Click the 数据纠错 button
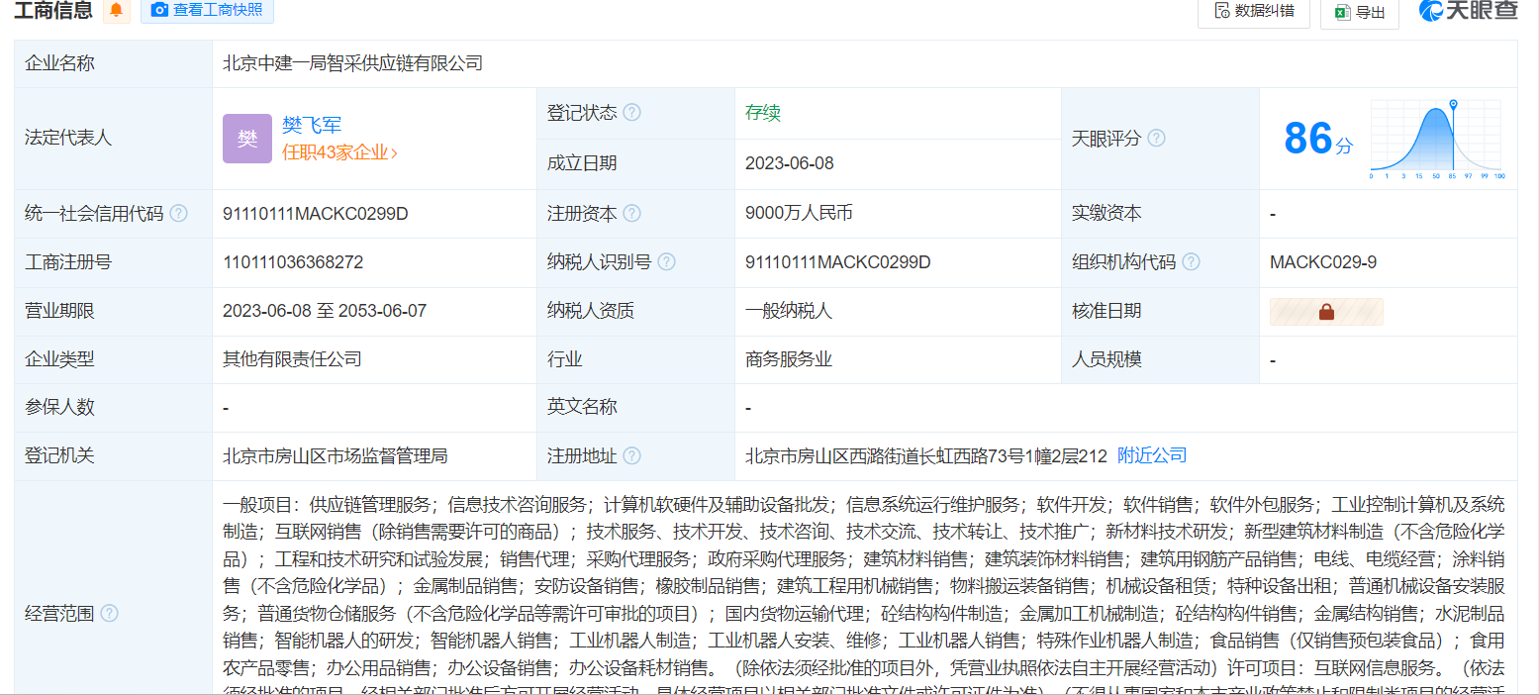Viewport: 1539px width, 695px height. coord(1253,11)
